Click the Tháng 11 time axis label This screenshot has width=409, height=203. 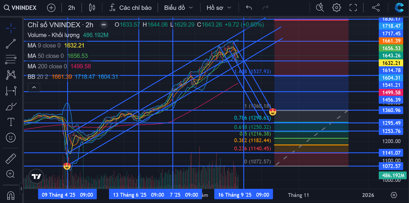pos(299,195)
